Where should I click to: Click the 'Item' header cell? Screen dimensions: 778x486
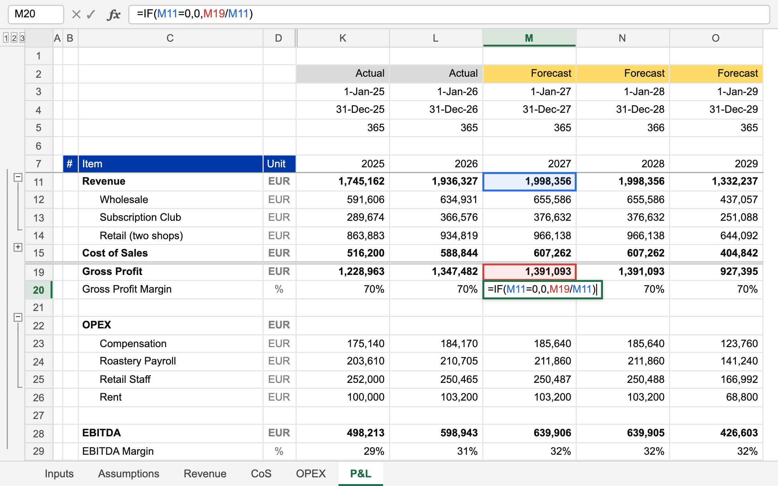pyautogui.click(x=171, y=164)
